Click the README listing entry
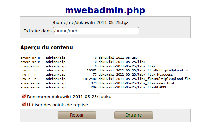This screenshot has height=129, width=207. (x=94, y=87)
